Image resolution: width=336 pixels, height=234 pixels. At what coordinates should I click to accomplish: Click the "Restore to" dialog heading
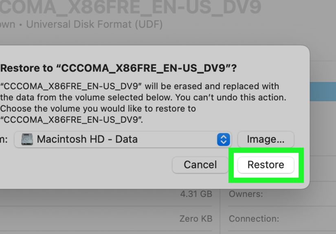click(x=118, y=68)
